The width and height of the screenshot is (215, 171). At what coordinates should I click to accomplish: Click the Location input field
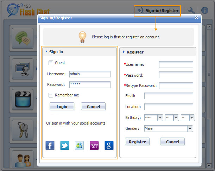pos(169,107)
